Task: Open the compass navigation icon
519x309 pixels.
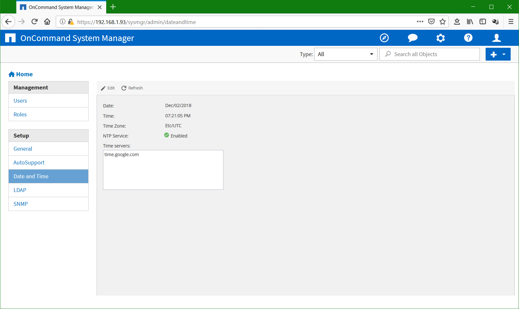Action: point(384,38)
